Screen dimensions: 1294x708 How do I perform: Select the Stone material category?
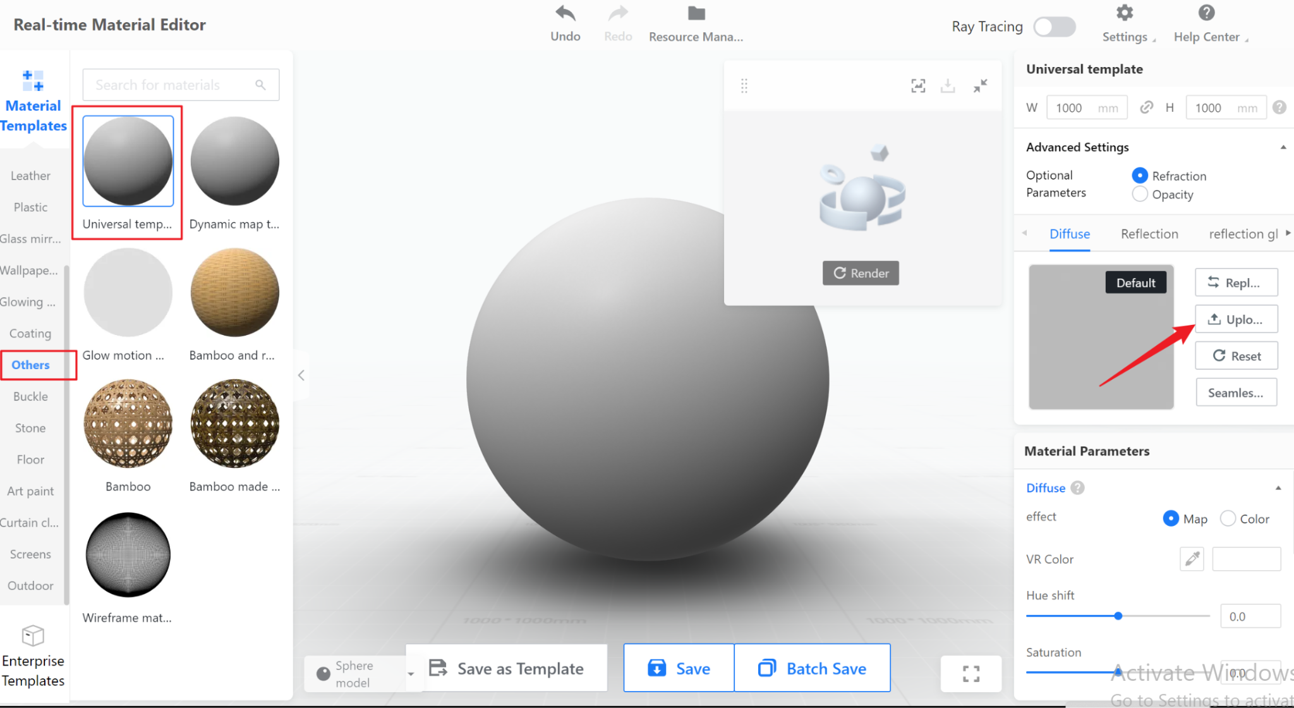click(30, 428)
